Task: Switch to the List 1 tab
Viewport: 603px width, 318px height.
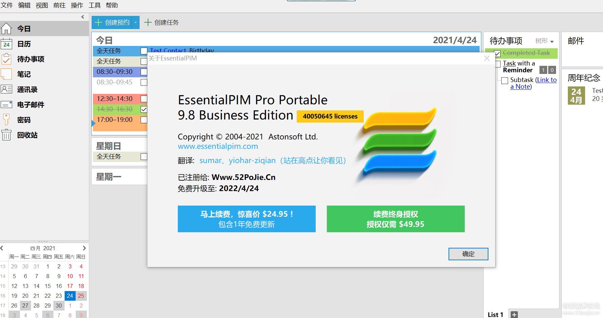Action: (496, 315)
